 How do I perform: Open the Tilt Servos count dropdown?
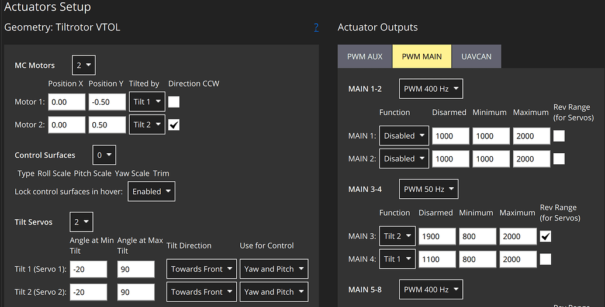(81, 222)
